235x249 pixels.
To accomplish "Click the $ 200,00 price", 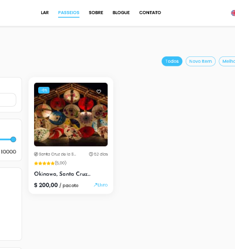I will (46, 185).
